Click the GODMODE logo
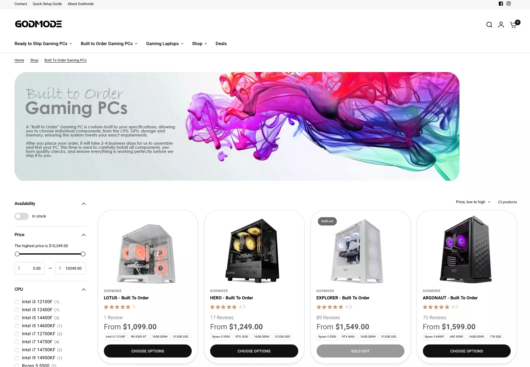This screenshot has height=367, width=530. coord(38,24)
